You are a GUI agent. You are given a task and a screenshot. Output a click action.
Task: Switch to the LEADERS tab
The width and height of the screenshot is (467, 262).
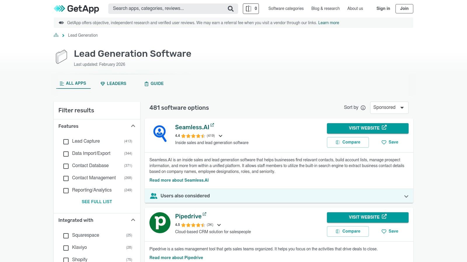[x=113, y=84]
